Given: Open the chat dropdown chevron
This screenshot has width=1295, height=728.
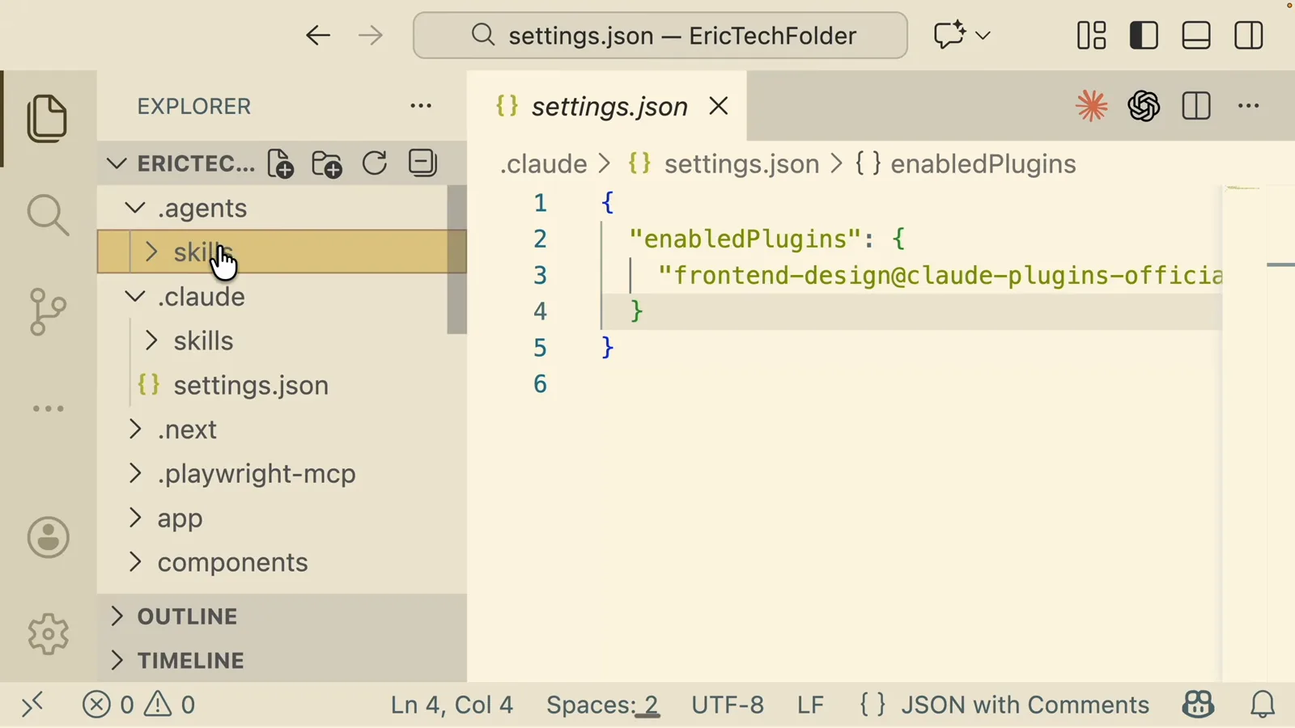Looking at the screenshot, I should click(983, 36).
